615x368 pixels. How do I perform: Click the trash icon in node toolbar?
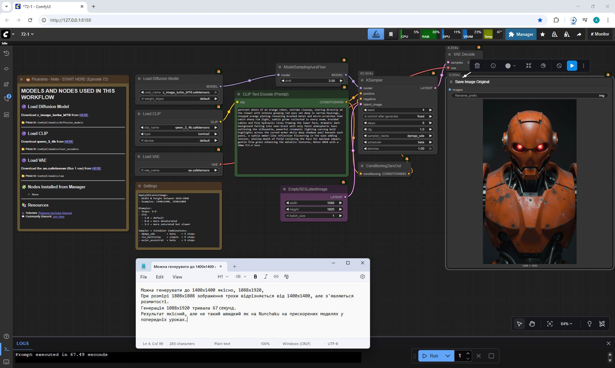coord(477,66)
